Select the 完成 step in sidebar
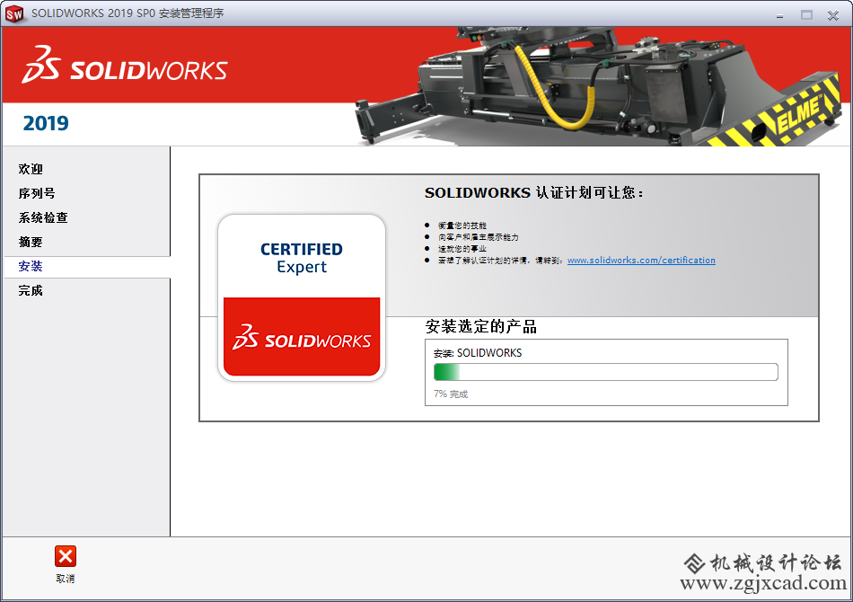This screenshot has width=853, height=602. [x=31, y=290]
